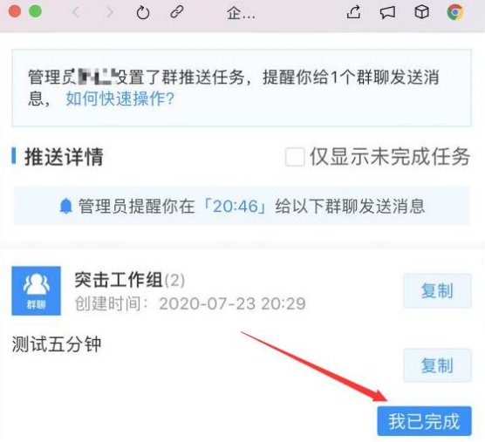Open the 如何快速操作? help link

tap(120, 99)
